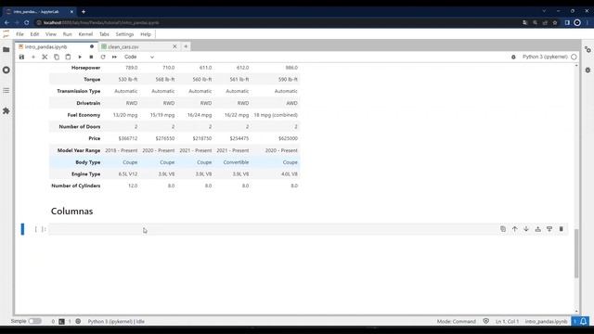Move the active cell up
This screenshot has height=334, width=594.
(x=514, y=229)
